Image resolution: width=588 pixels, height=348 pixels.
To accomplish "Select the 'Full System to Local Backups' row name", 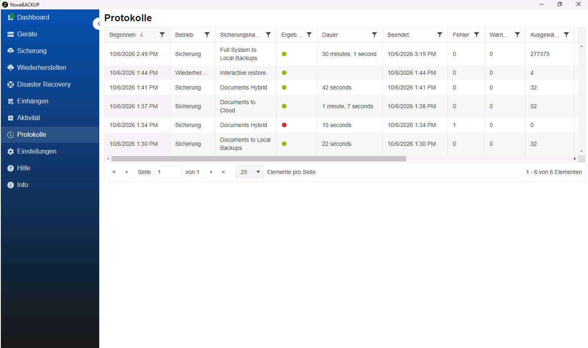I will point(238,54).
